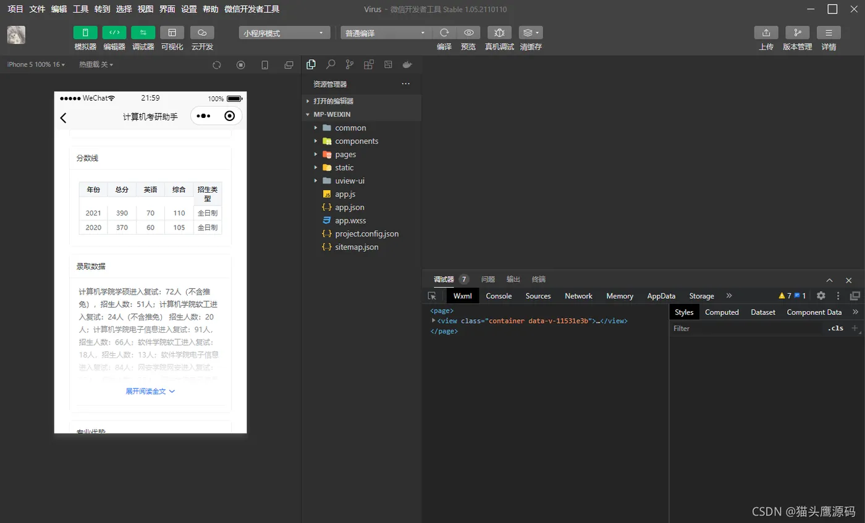Screen dimensions: 865x523
Task: Click 展开阅读全文 link in simulator
Action: tap(150, 391)
